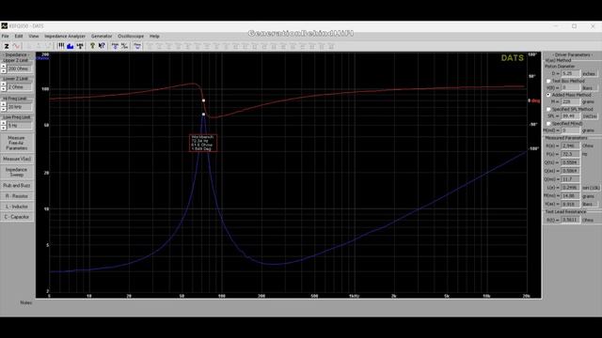
Task: Click the V(B) volume input field
Action: coord(570,87)
